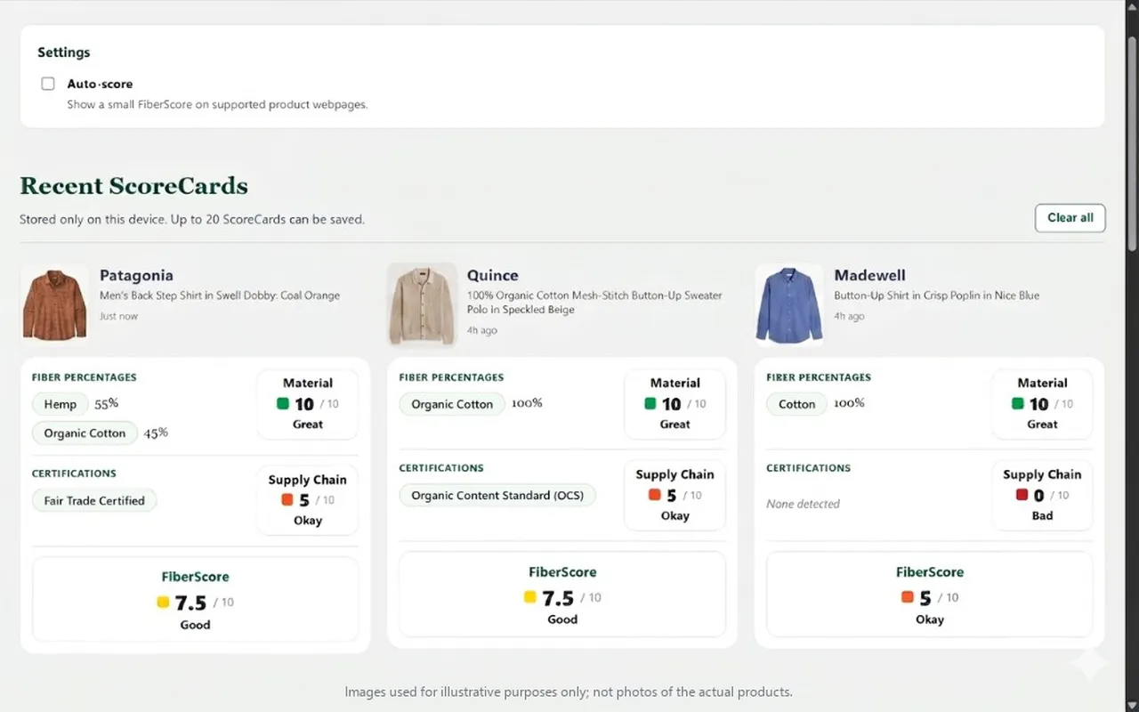Click Patagonia's FiberScore 7.5 value
The height and width of the screenshot is (712, 1139).
tap(190, 603)
